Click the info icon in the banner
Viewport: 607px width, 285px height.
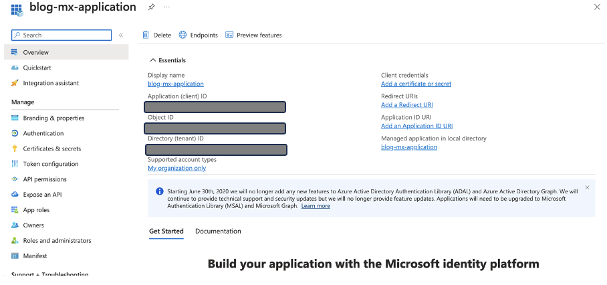159,191
